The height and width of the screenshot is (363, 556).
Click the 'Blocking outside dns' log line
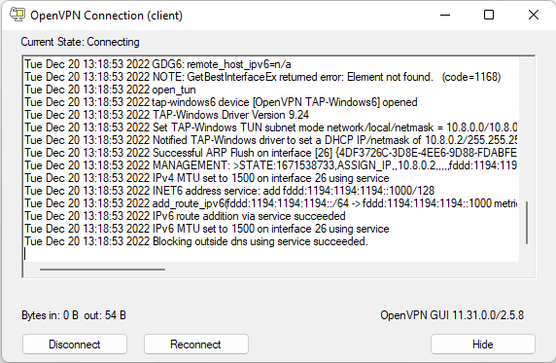196,241
